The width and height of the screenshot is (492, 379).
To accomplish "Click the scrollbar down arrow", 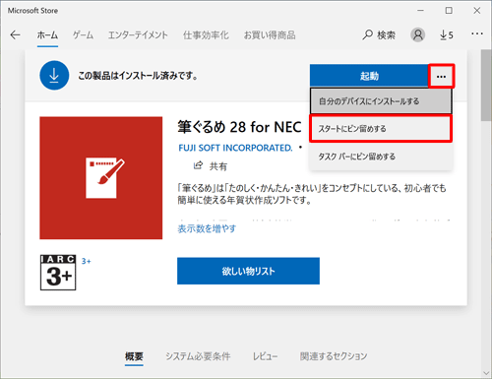I will tap(486, 373).
